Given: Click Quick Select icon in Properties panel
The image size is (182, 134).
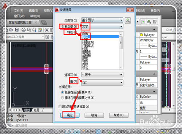Looking at the screenshot, I should coord(155,22).
